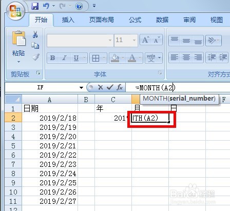Undo the last action
The image size is (230, 211).
click(x=46, y=6)
